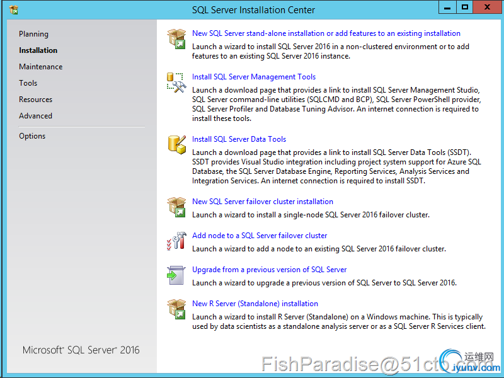Open Install SQL Server Management Tools link
Image resolution: width=504 pixels, height=378 pixels.
coord(254,77)
